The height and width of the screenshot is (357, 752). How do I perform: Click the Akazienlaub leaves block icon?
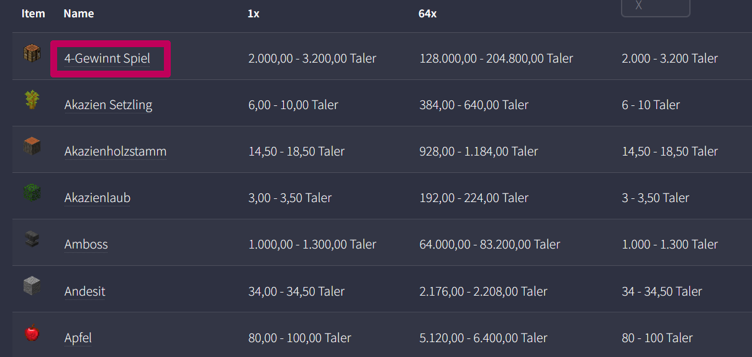pos(32,193)
